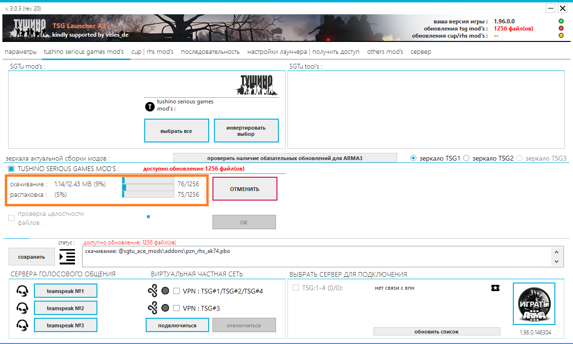Open the параметры tab

20,52
